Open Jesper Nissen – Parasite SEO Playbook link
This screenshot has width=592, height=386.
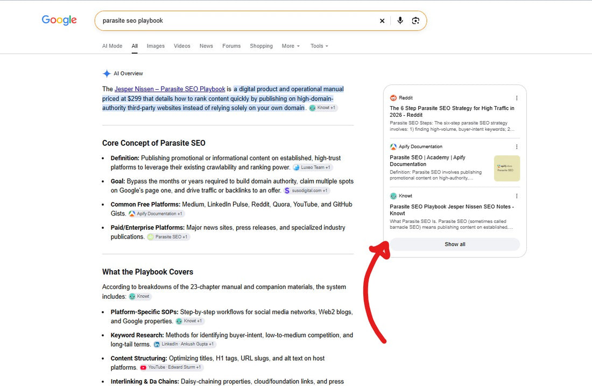(170, 89)
